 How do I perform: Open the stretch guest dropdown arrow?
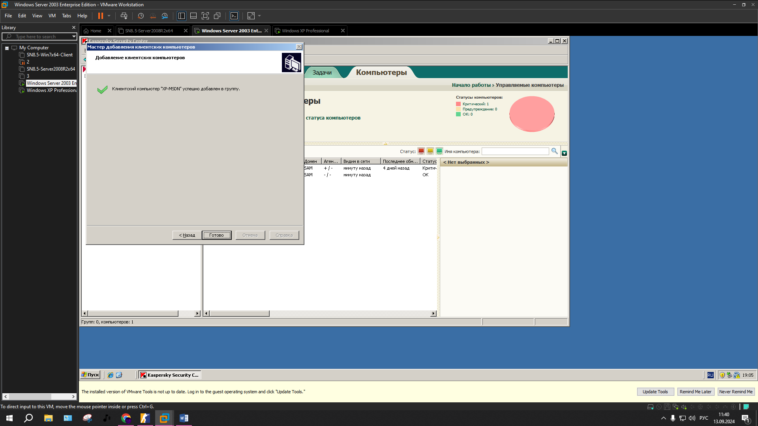pos(259,16)
